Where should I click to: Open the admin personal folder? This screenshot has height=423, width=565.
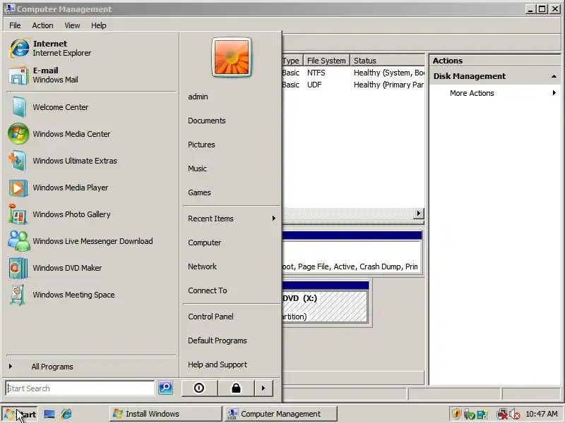(232, 97)
